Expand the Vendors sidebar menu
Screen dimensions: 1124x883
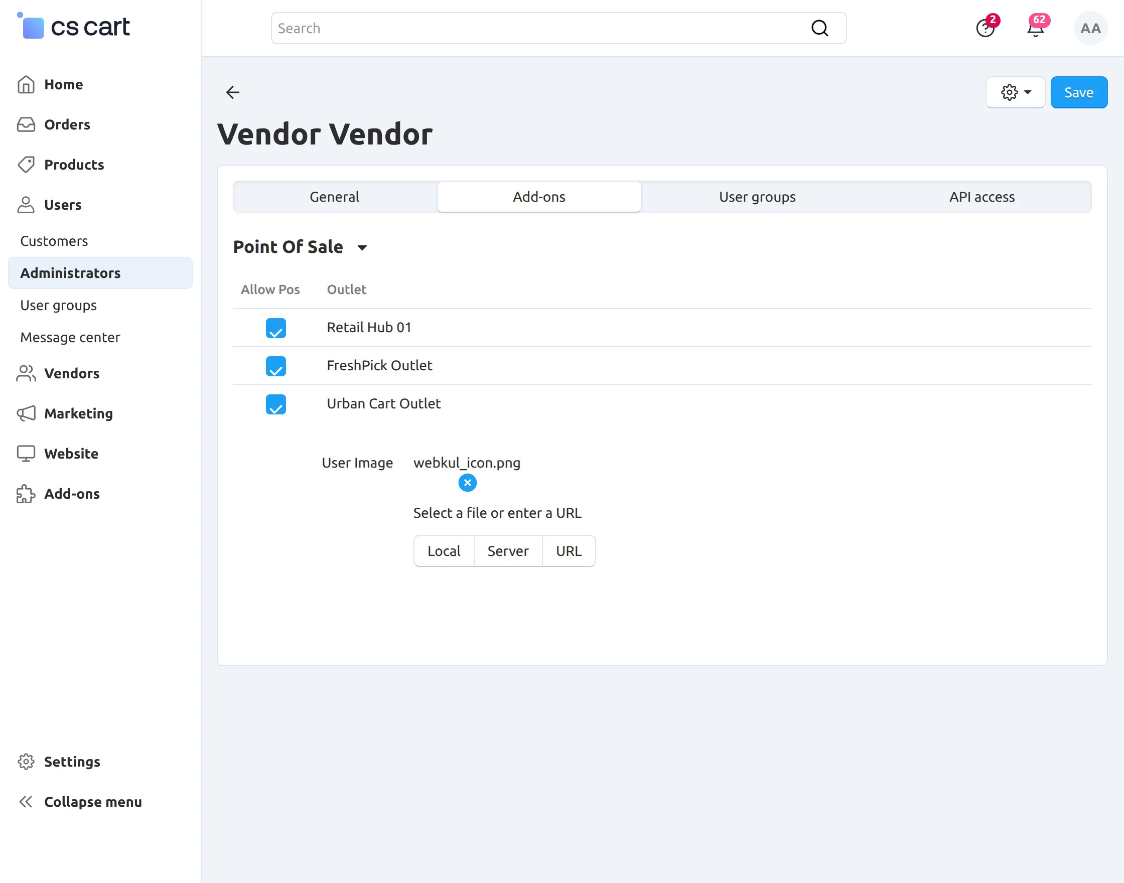click(72, 373)
